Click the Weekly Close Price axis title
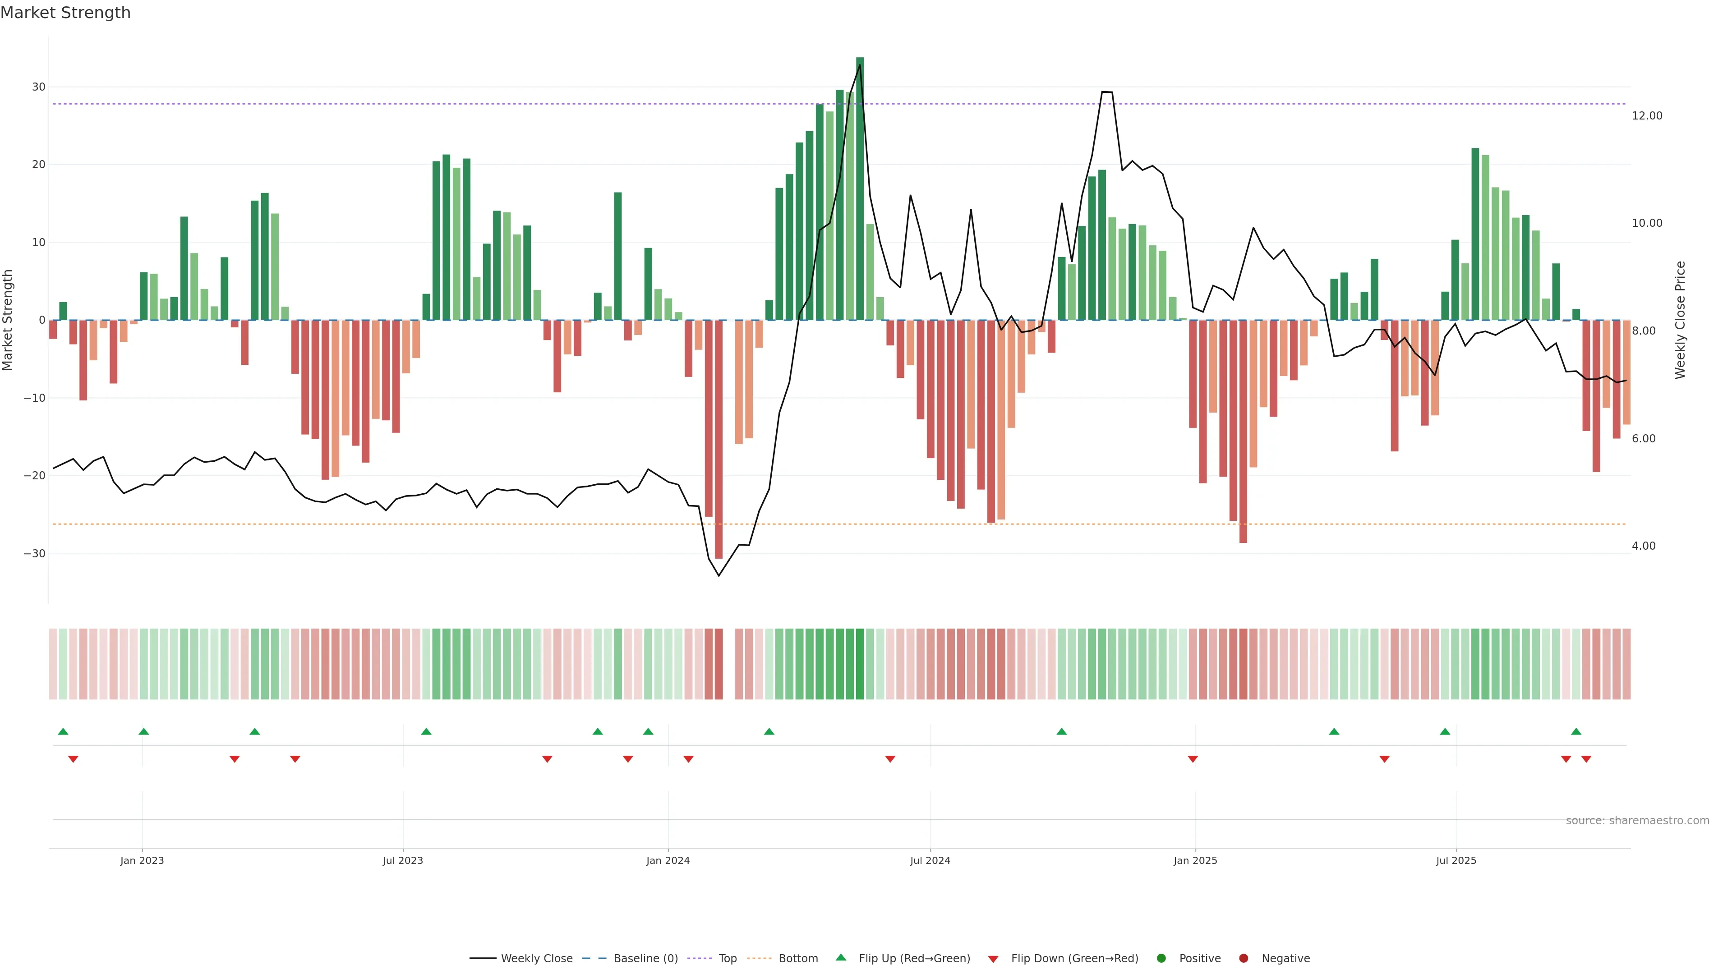1732x974 pixels. tap(1680, 320)
